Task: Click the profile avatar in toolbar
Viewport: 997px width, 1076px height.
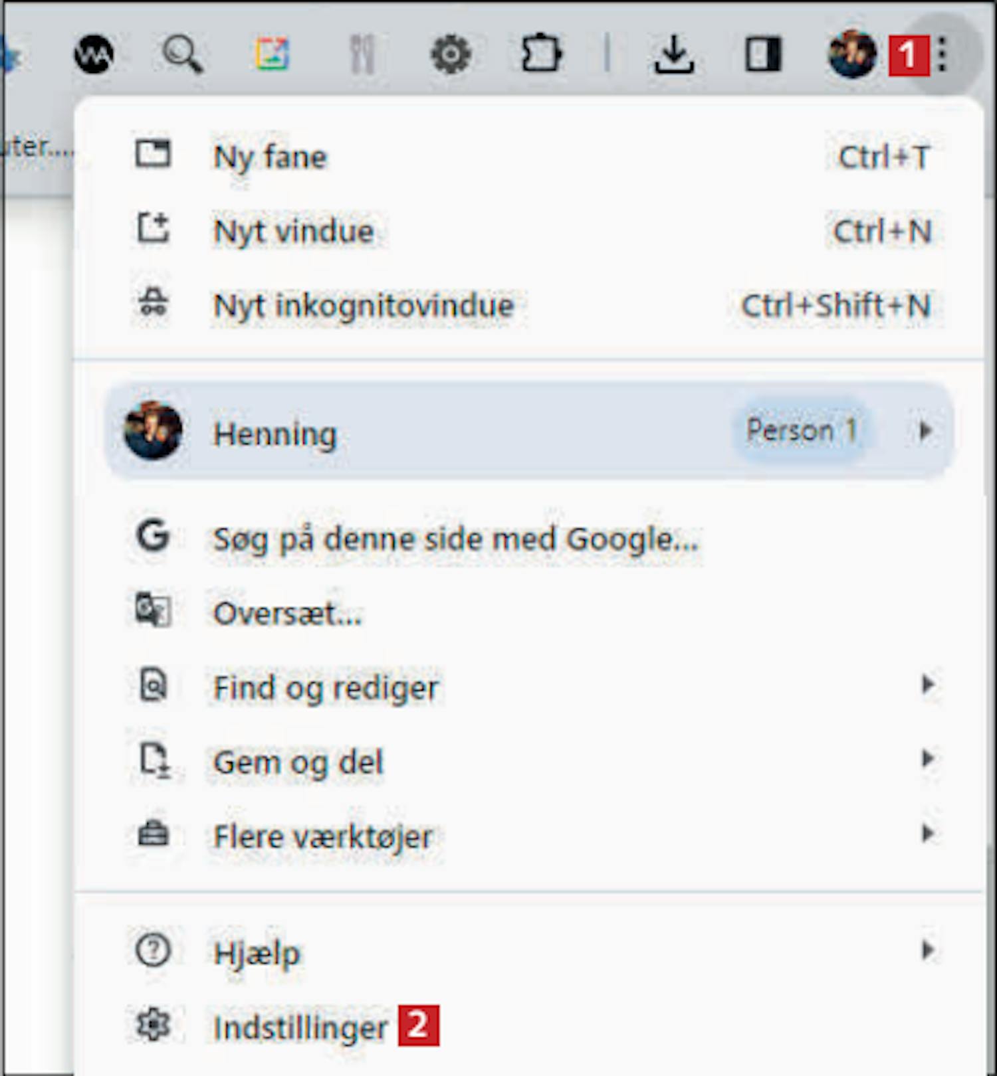Action: [852, 54]
